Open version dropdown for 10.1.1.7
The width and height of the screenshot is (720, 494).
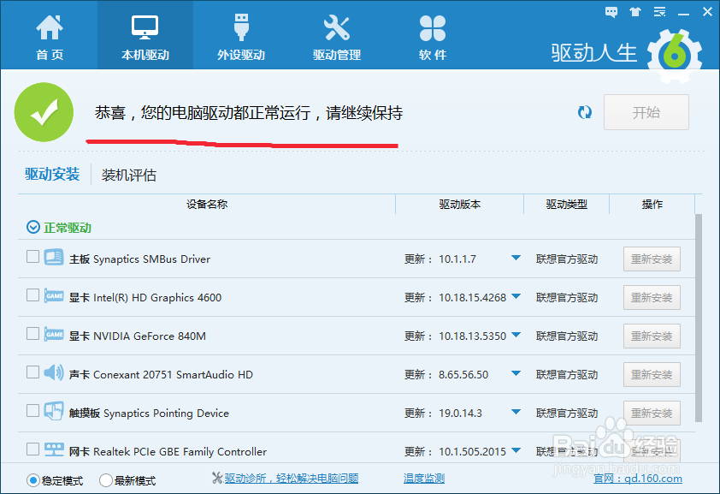[516, 259]
